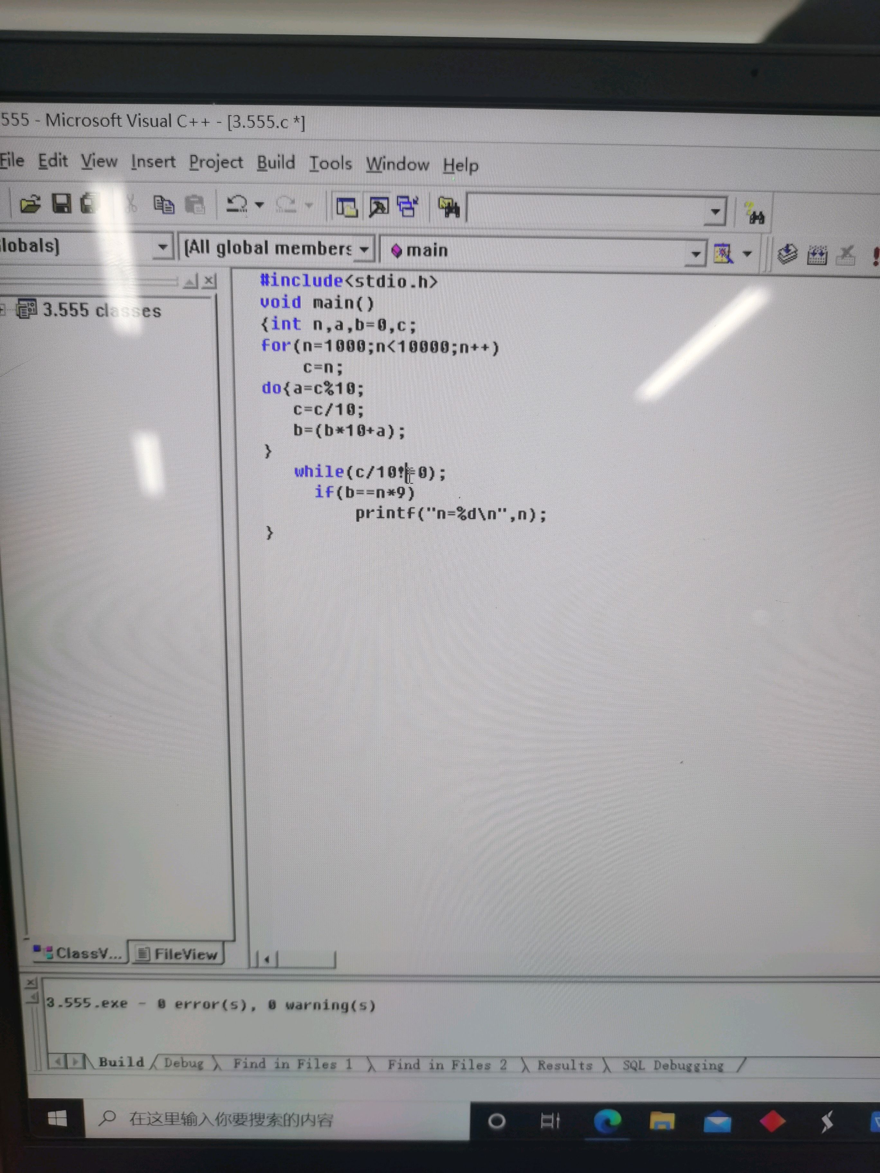
Task: Click the editor horizontal scrollbar left arrow
Action: [267, 959]
